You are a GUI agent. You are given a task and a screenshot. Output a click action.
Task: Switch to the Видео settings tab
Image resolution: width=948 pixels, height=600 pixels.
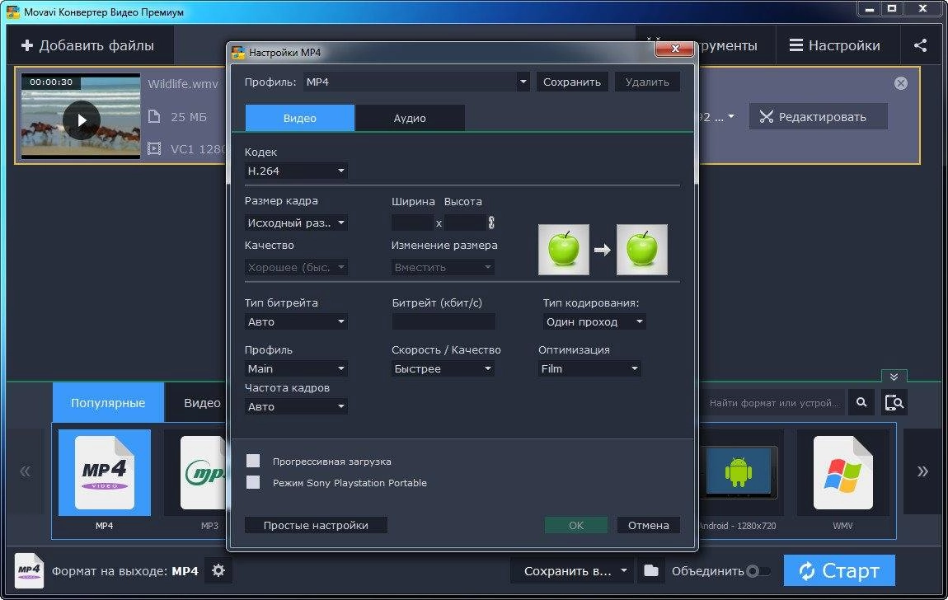[300, 118]
